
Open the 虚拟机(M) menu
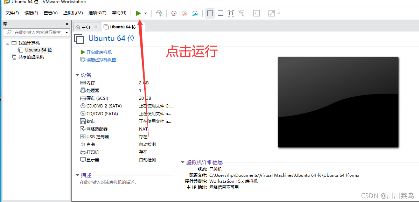click(x=73, y=13)
